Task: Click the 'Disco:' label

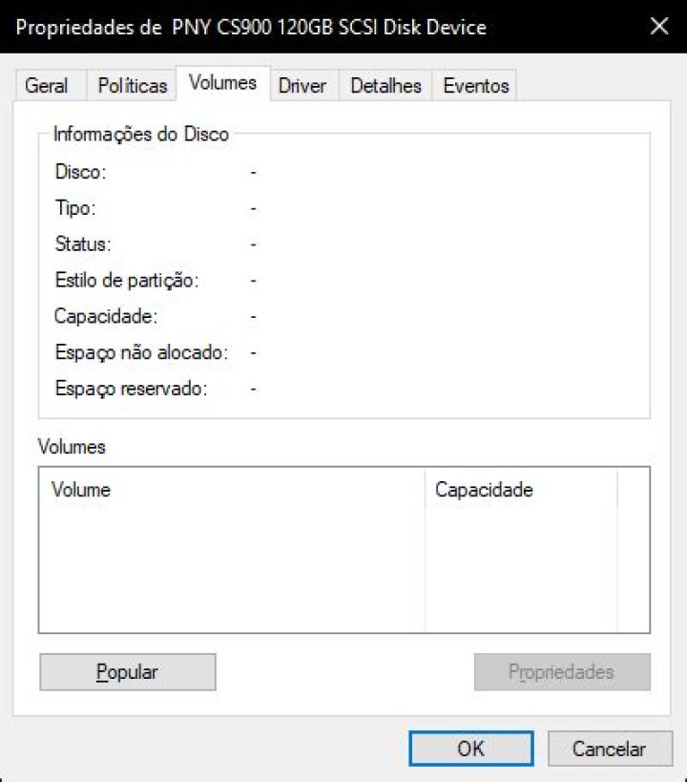Action: [x=80, y=172]
